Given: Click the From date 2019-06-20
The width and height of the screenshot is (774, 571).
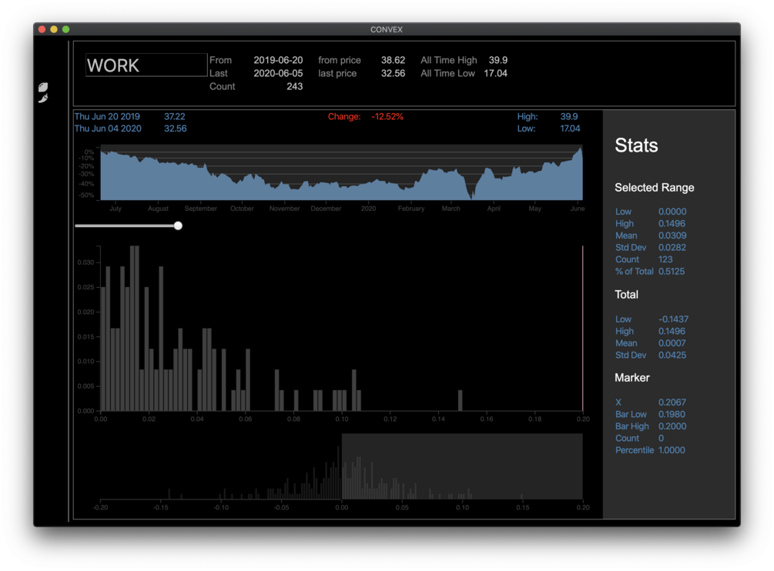Looking at the screenshot, I should 278,60.
